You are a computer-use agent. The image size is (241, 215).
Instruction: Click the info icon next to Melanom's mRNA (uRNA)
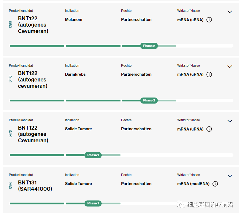click(209, 20)
